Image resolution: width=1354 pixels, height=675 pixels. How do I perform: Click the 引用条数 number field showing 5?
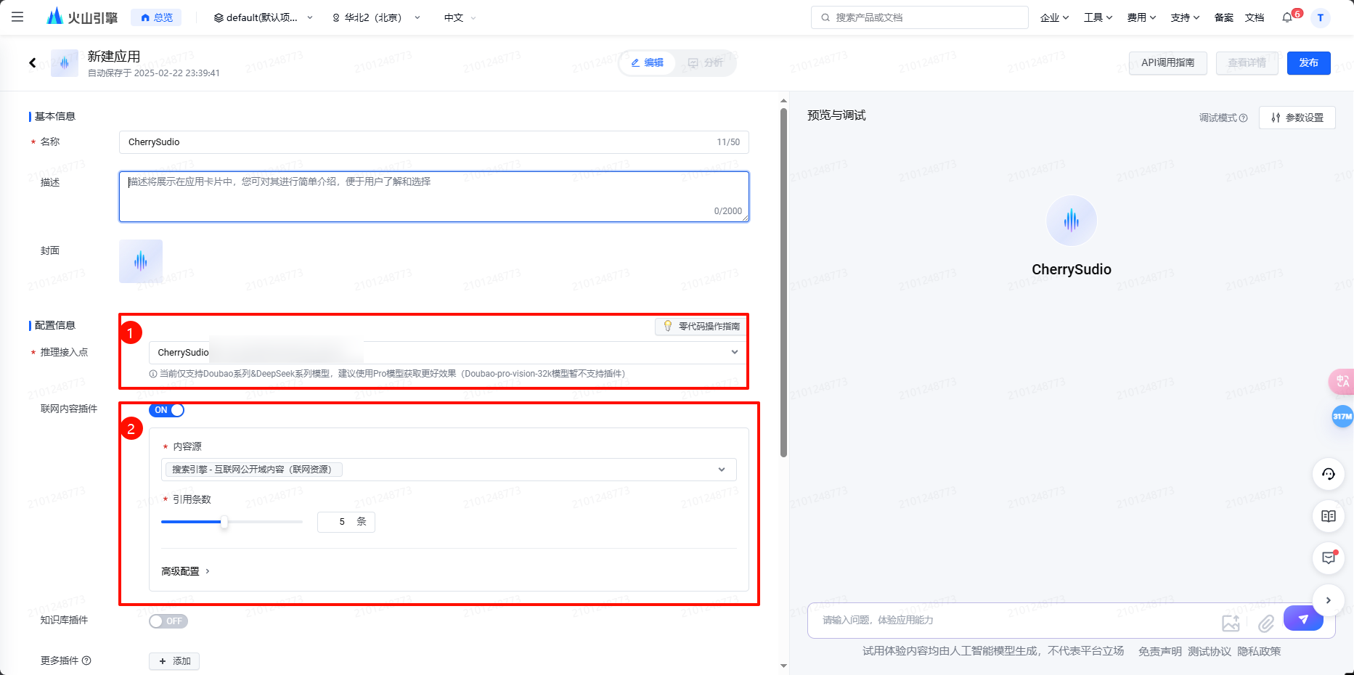pos(346,522)
